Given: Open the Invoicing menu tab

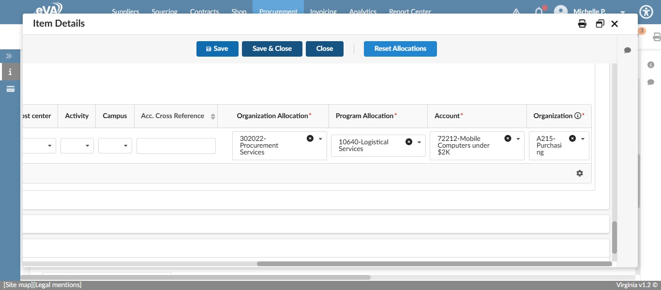Looking at the screenshot, I should point(323,12).
